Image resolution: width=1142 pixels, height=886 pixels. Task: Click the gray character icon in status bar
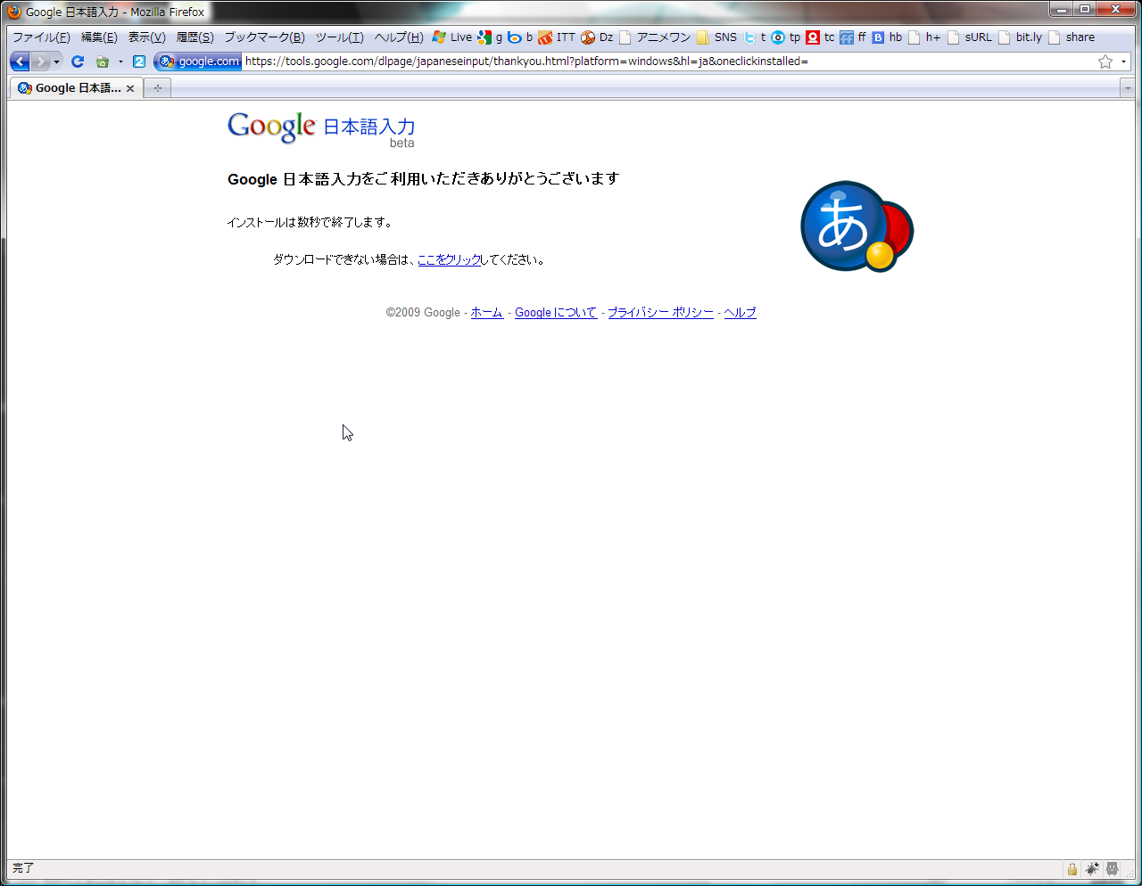[1113, 868]
